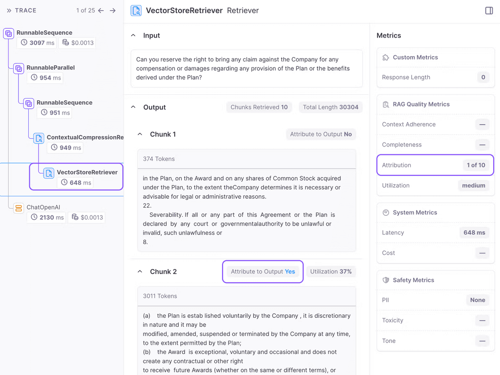Click the Chunks Retrieved 10 badge

[259, 107]
